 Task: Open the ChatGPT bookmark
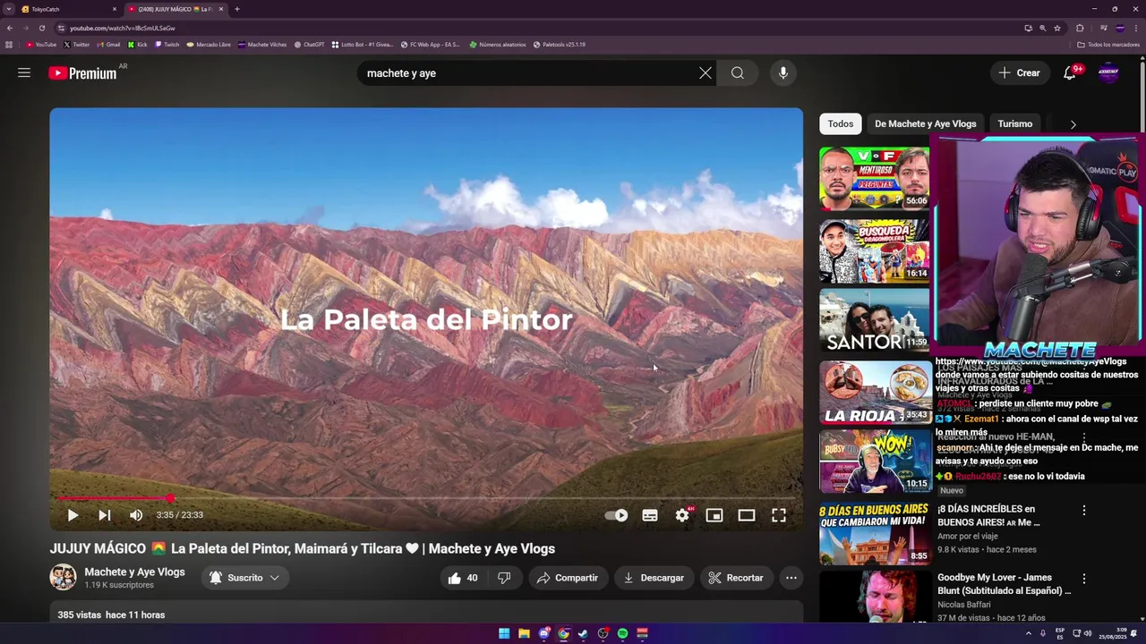[x=309, y=44]
